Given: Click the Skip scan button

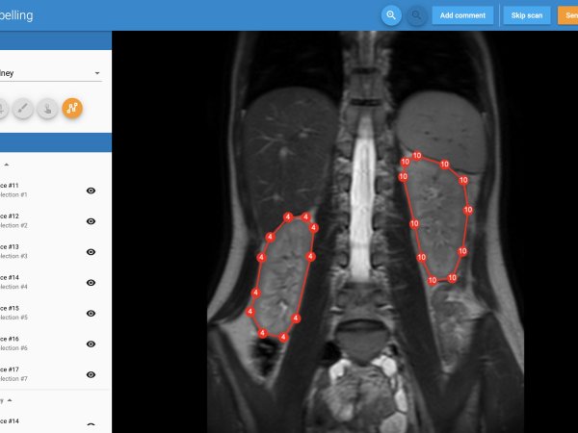Looking at the screenshot, I should 527,15.
